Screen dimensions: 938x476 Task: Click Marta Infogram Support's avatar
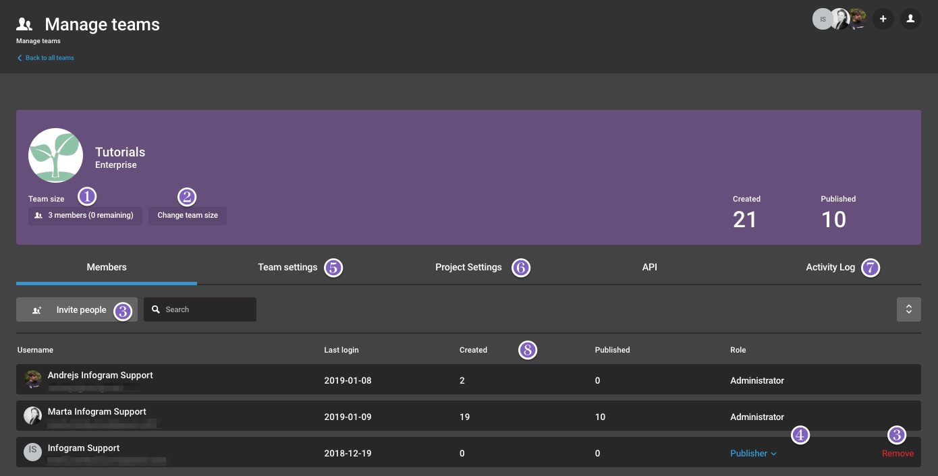coord(32,416)
